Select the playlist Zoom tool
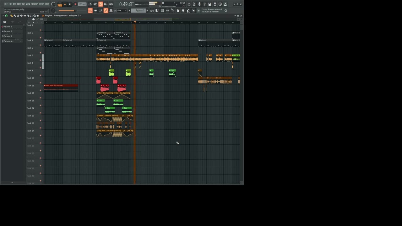Image resolution: width=402 pixels, height=226 pixels. click(35, 16)
